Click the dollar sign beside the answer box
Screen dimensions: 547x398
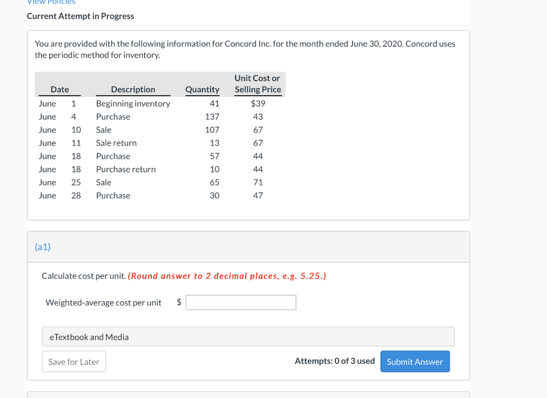[x=178, y=302]
